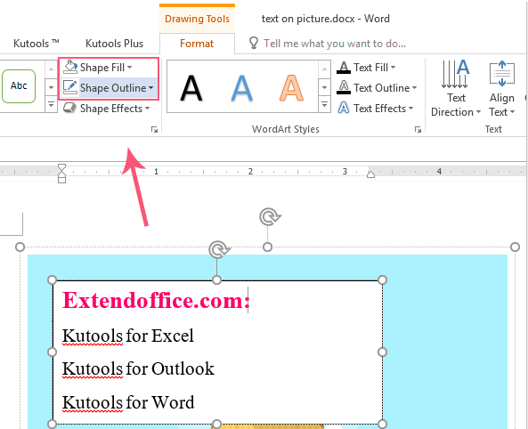Click the picture's top-right corner handle
Viewport: 528px width, 429px height.
point(515,247)
